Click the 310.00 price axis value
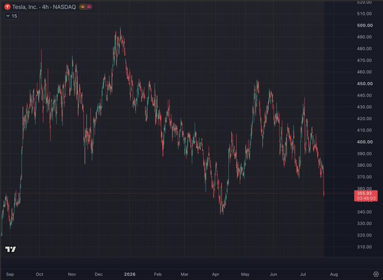 (x=364, y=247)
